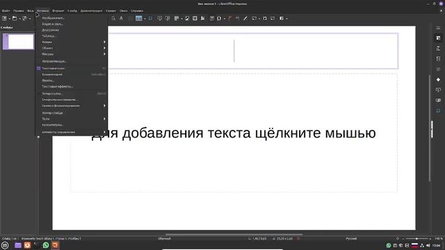Expand Поле submenu in Insert menu

72,119
